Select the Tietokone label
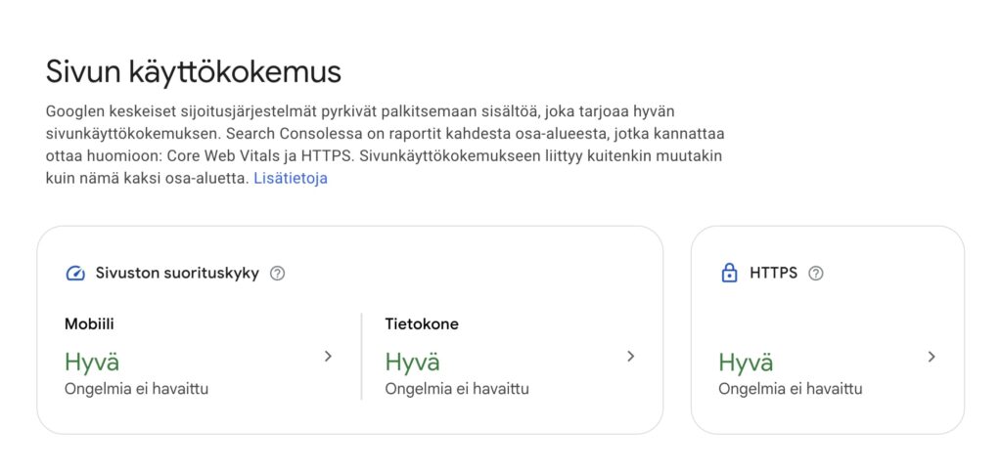 (x=422, y=324)
